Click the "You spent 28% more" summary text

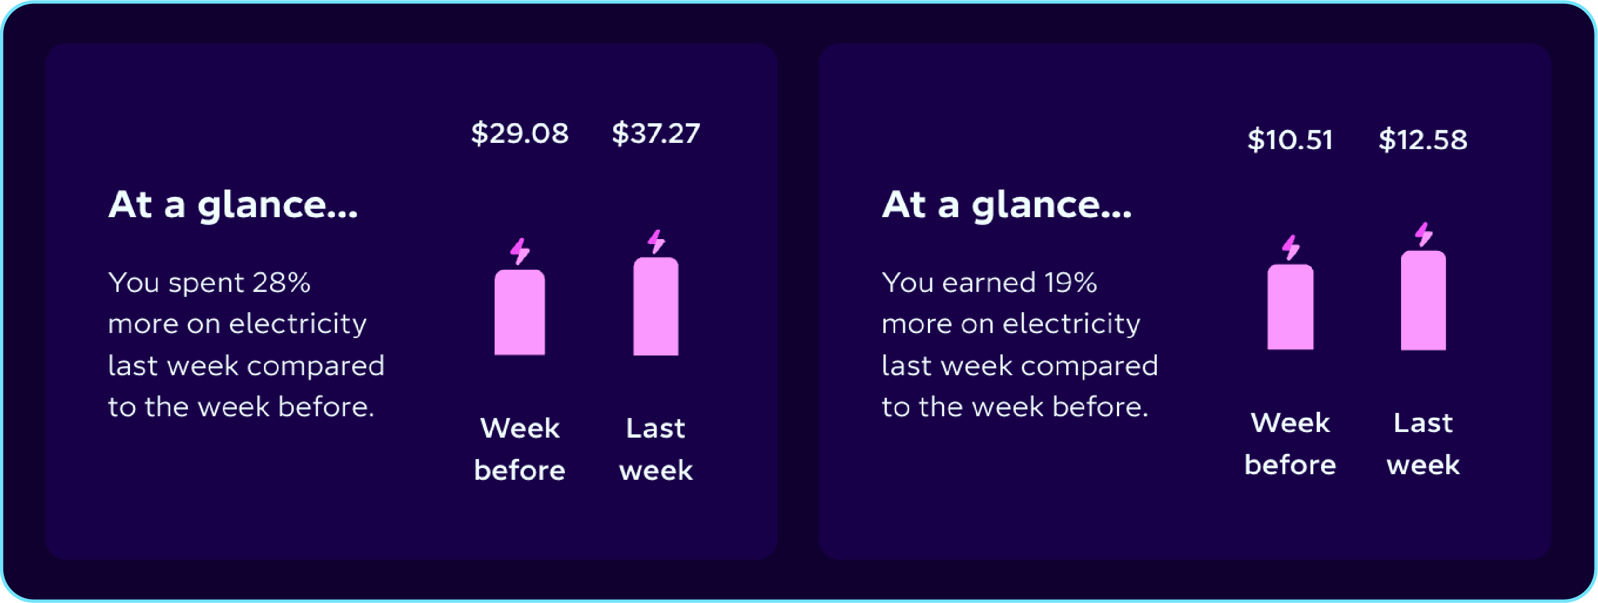(x=246, y=344)
